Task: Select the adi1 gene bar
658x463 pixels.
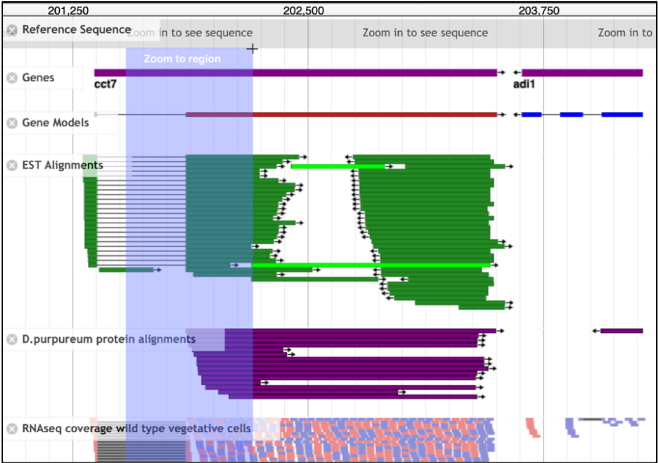Action: tap(582, 73)
